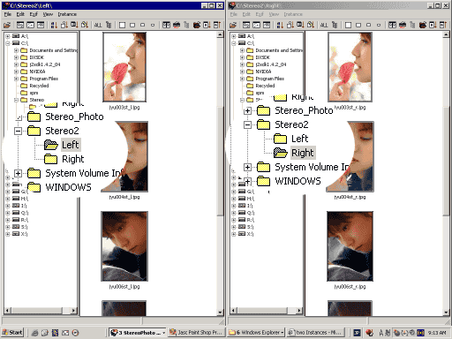Image resolution: width=452 pixels, height=339 pixels.
Task: Select the Right folder in left window tree
Action: click(72, 159)
